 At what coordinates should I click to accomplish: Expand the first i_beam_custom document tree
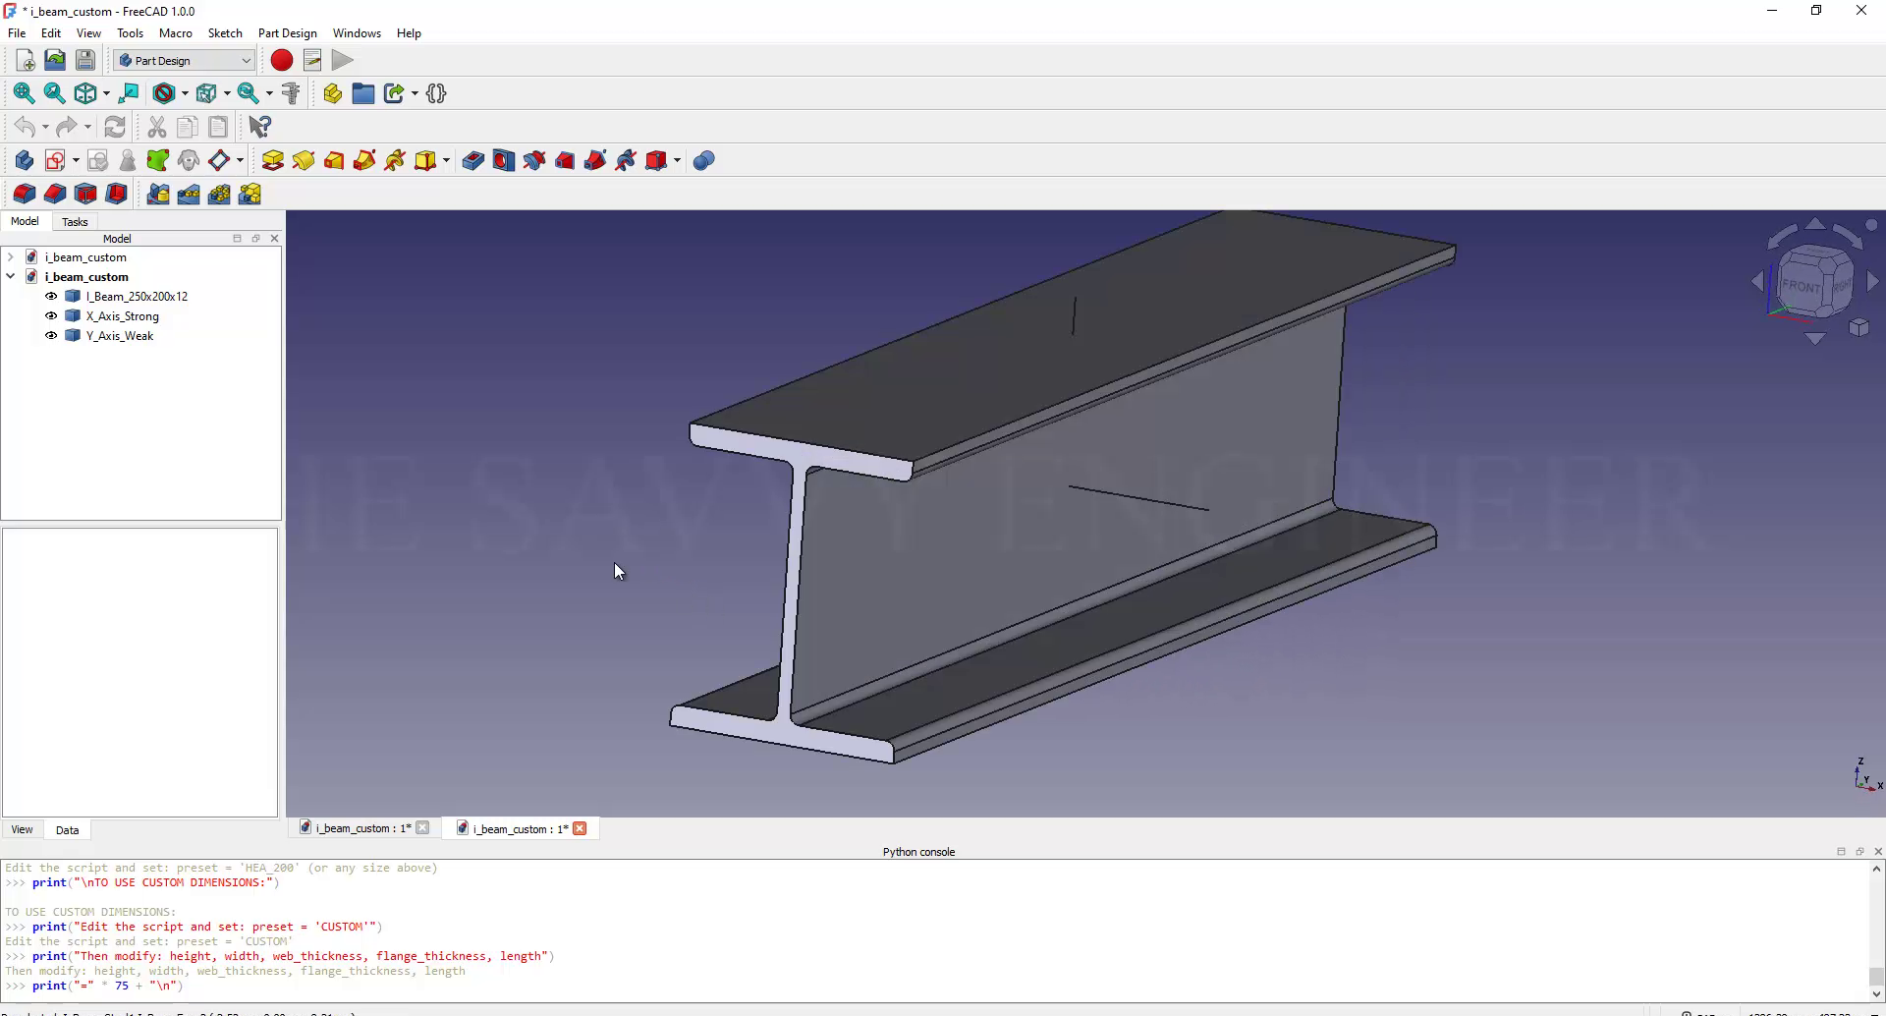point(11,256)
